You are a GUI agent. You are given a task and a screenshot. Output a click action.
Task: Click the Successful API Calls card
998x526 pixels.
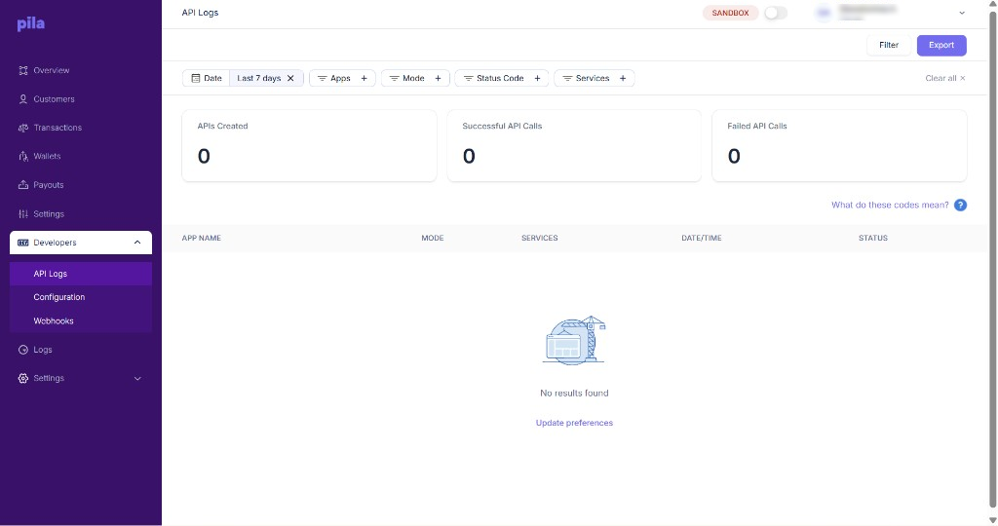574,146
